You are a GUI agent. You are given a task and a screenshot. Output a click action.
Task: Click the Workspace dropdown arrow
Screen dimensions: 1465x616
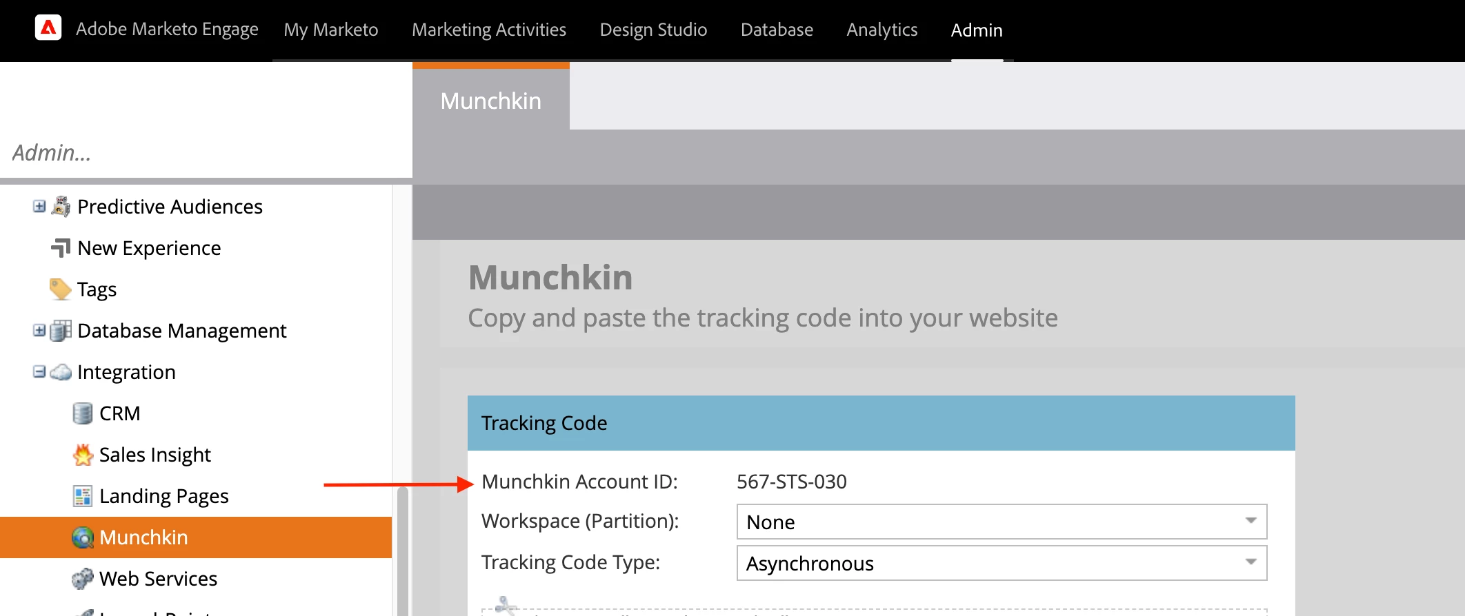click(x=1250, y=521)
